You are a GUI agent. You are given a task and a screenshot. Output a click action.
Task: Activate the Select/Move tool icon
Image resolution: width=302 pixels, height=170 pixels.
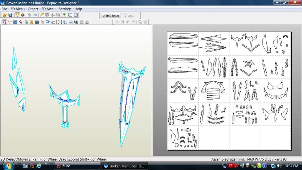click(x=4, y=22)
